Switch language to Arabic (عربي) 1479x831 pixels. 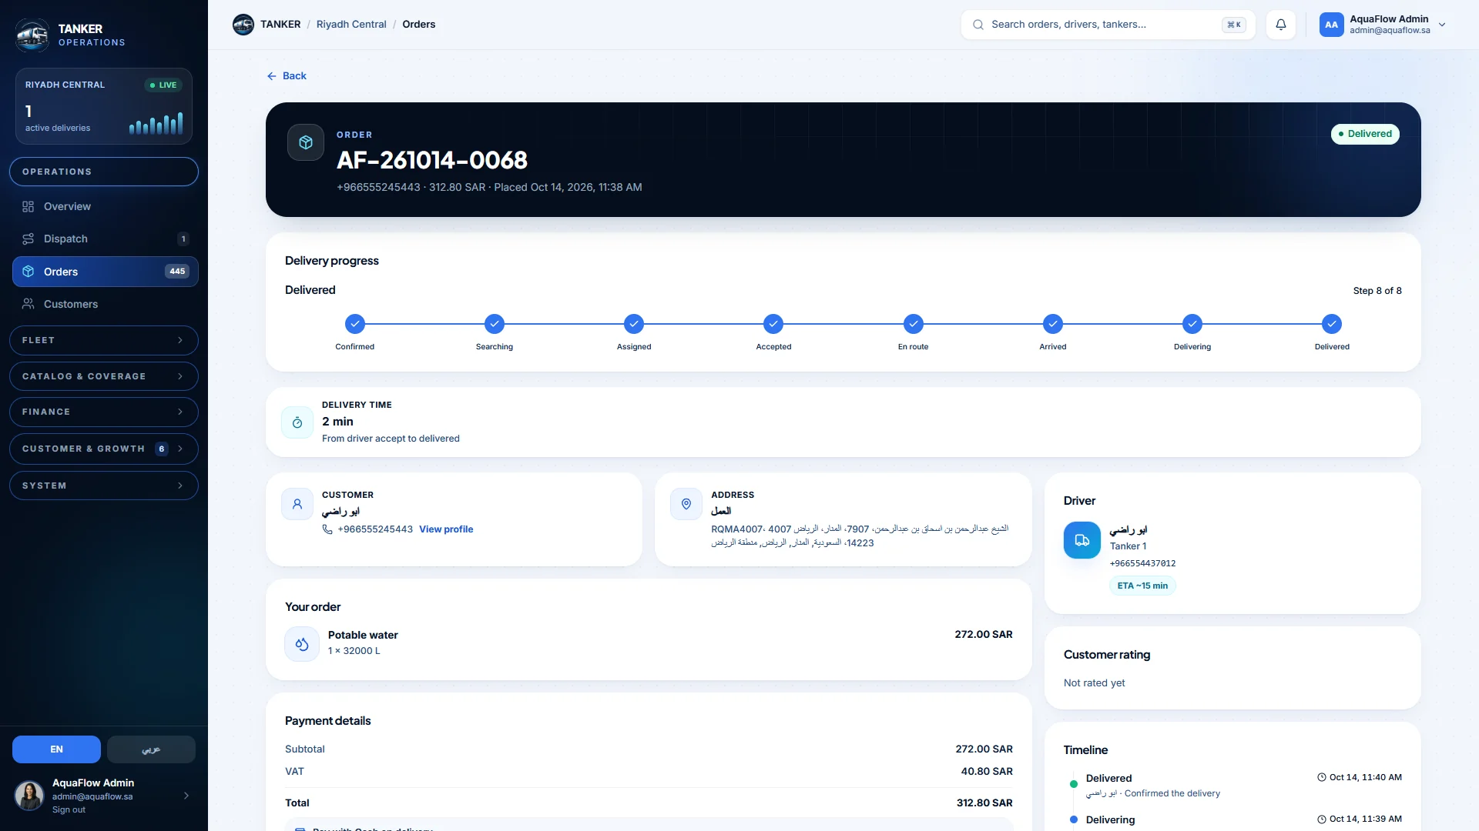click(x=151, y=749)
